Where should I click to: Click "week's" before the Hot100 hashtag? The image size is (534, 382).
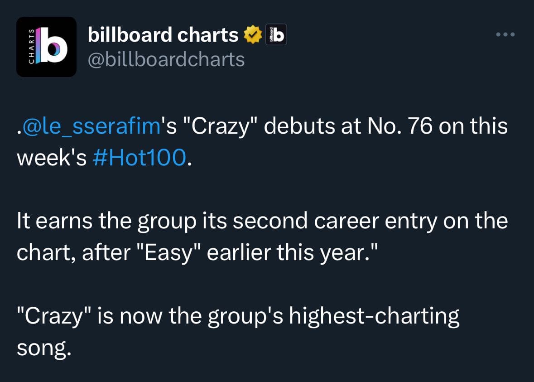coord(52,158)
